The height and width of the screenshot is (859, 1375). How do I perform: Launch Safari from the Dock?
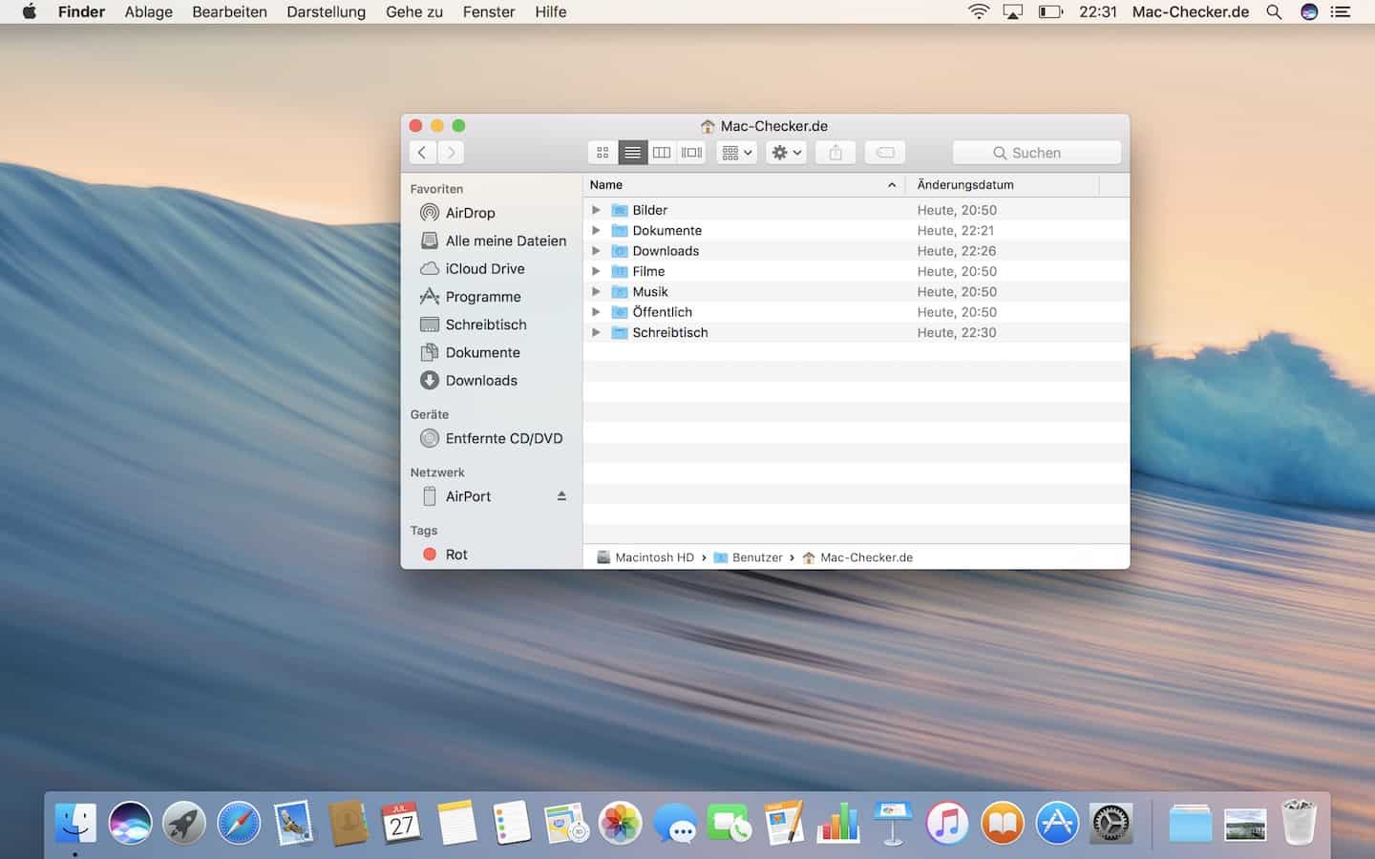pyautogui.click(x=239, y=823)
